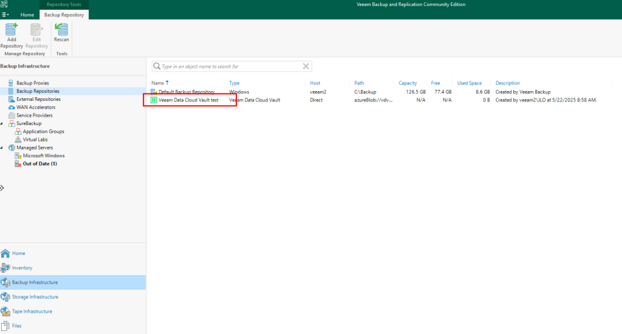Open the Storage Infrastructure view
622x334 pixels.
[35, 297]
